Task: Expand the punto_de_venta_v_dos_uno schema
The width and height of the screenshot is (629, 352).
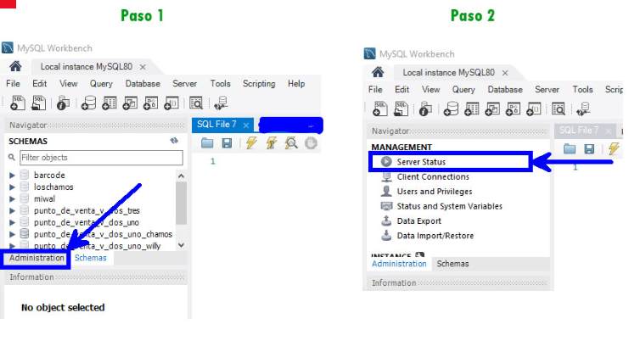Action: pyautogui.click(x=12, y=222)
